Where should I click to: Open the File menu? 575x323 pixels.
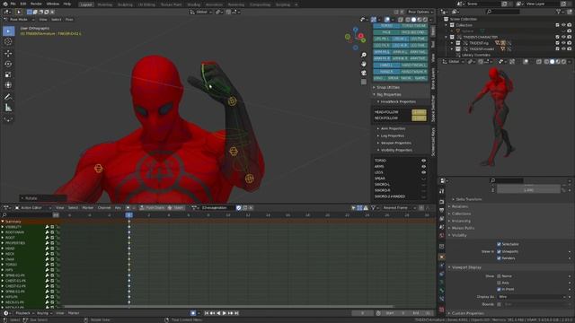pos(13,4)
